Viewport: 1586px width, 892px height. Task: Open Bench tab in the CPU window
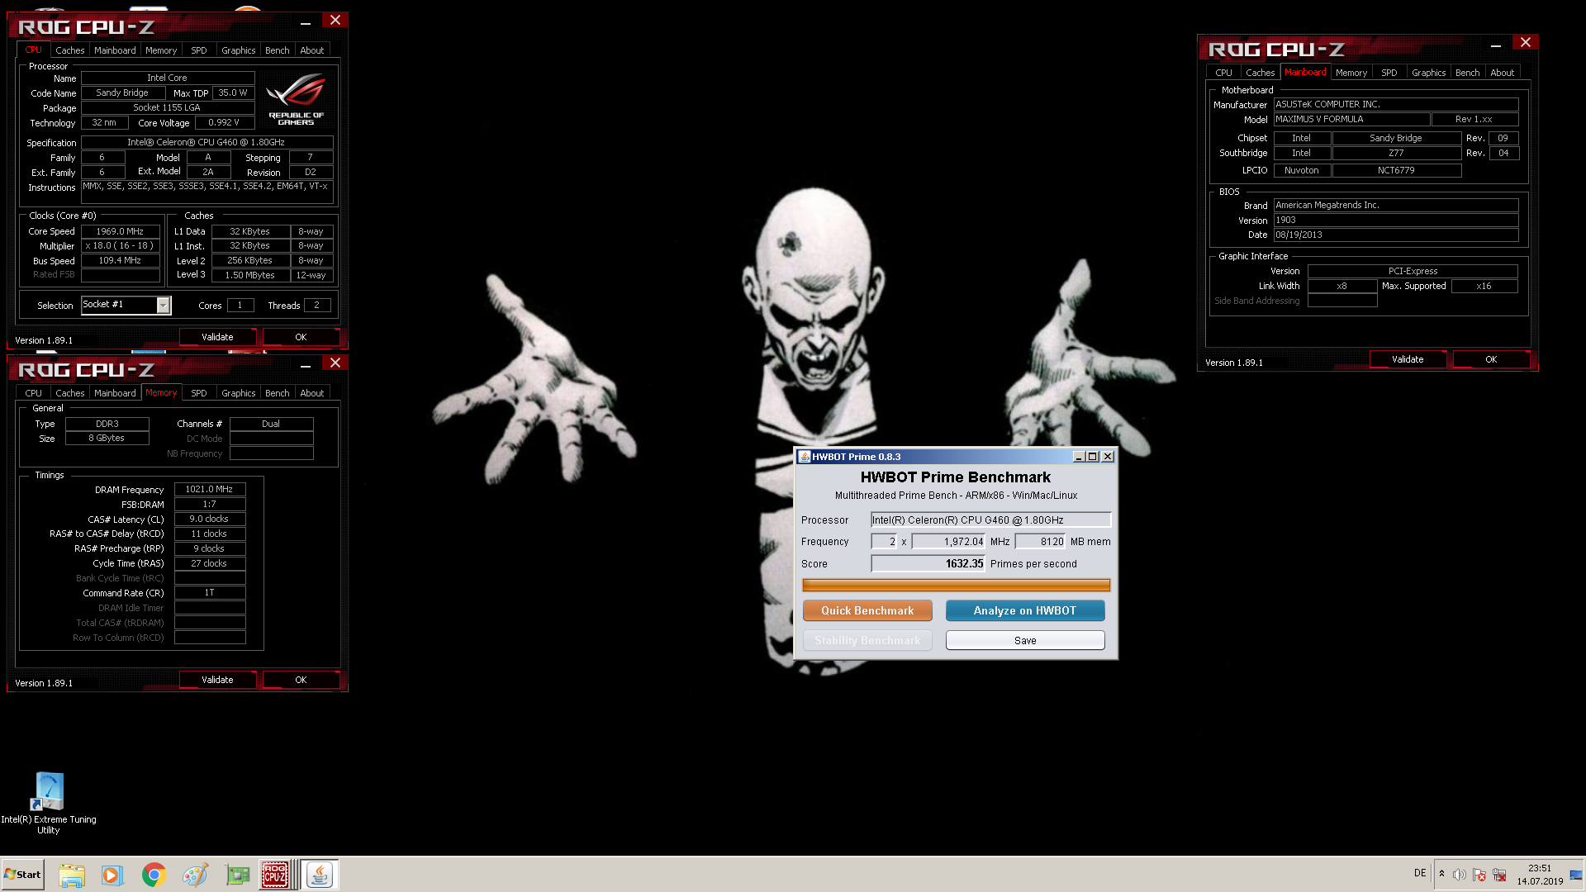click(x=278, y=50)
